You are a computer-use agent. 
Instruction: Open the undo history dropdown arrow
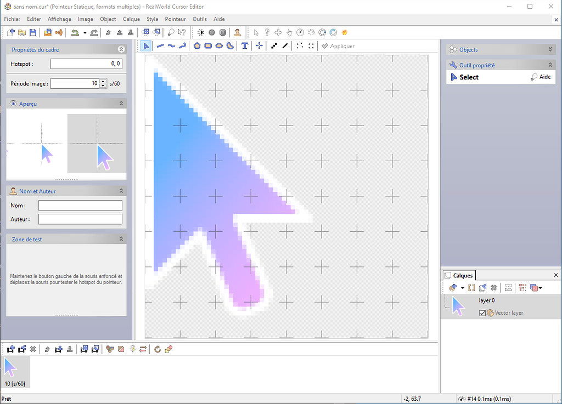pyautogui.click(x=85, y=33)
